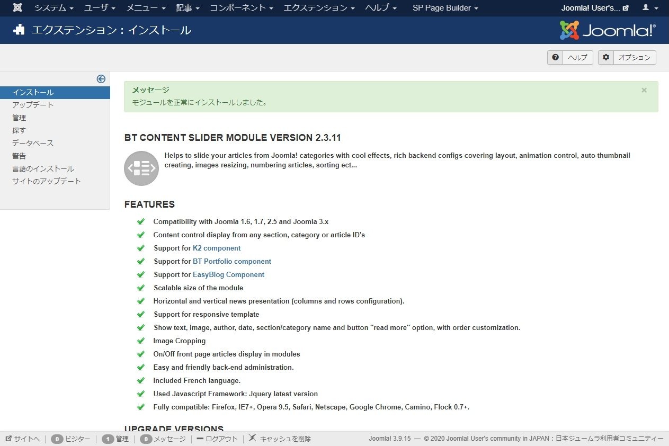Image resolution: width=669 pixels, height=446 pixels.
Task: Click the ヘルプ toolbar button
Action: coord(570,57)
